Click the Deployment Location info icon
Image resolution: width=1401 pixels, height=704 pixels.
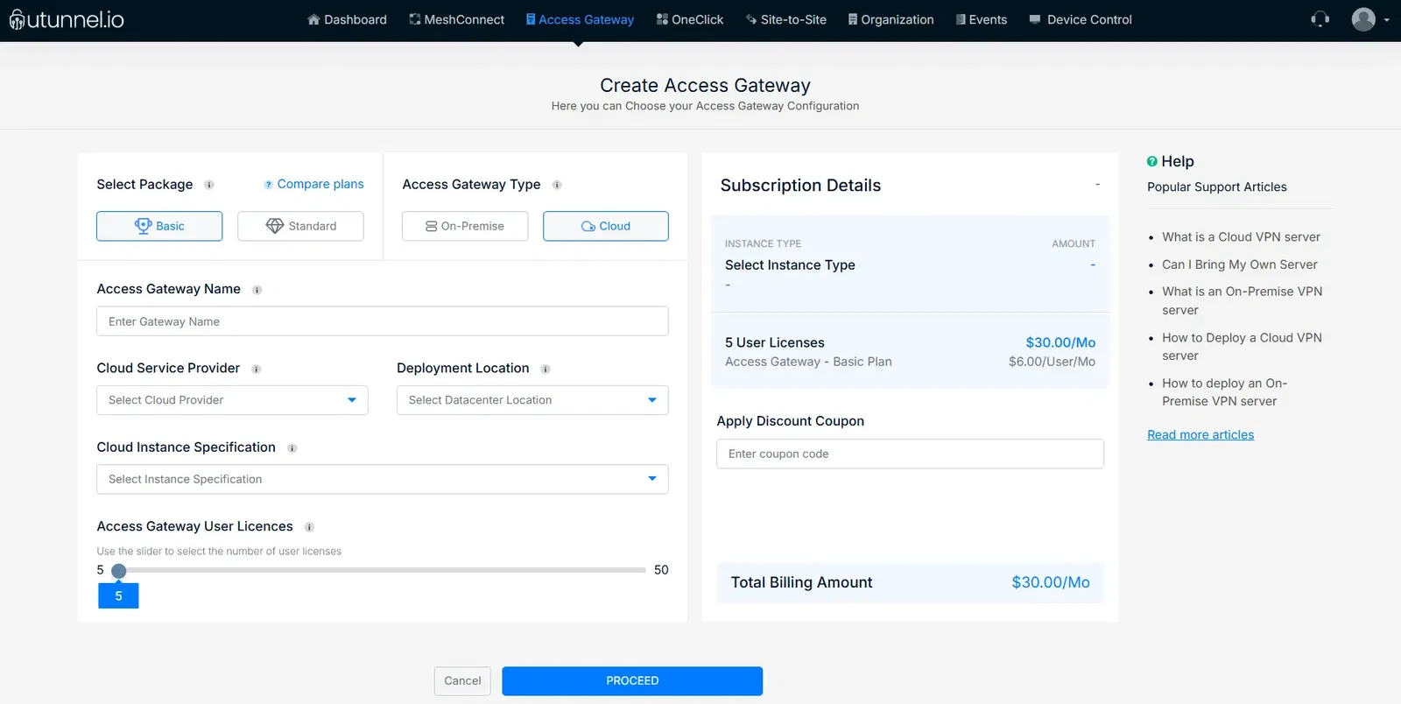pyautogui.click(x=546, y=369)
